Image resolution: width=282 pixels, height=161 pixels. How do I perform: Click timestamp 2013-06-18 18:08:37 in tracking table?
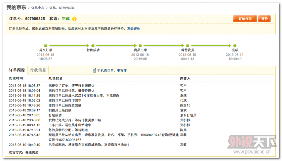pos(25,85)
